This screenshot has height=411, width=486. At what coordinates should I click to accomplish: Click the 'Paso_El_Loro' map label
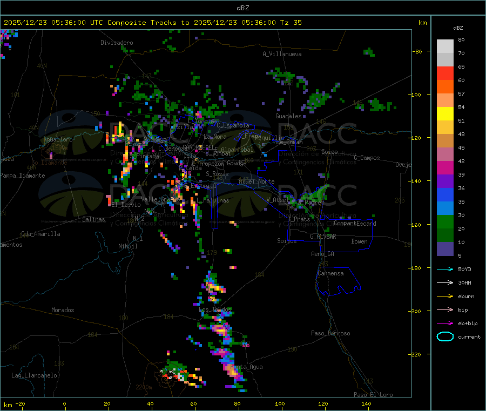click(373, 395)
